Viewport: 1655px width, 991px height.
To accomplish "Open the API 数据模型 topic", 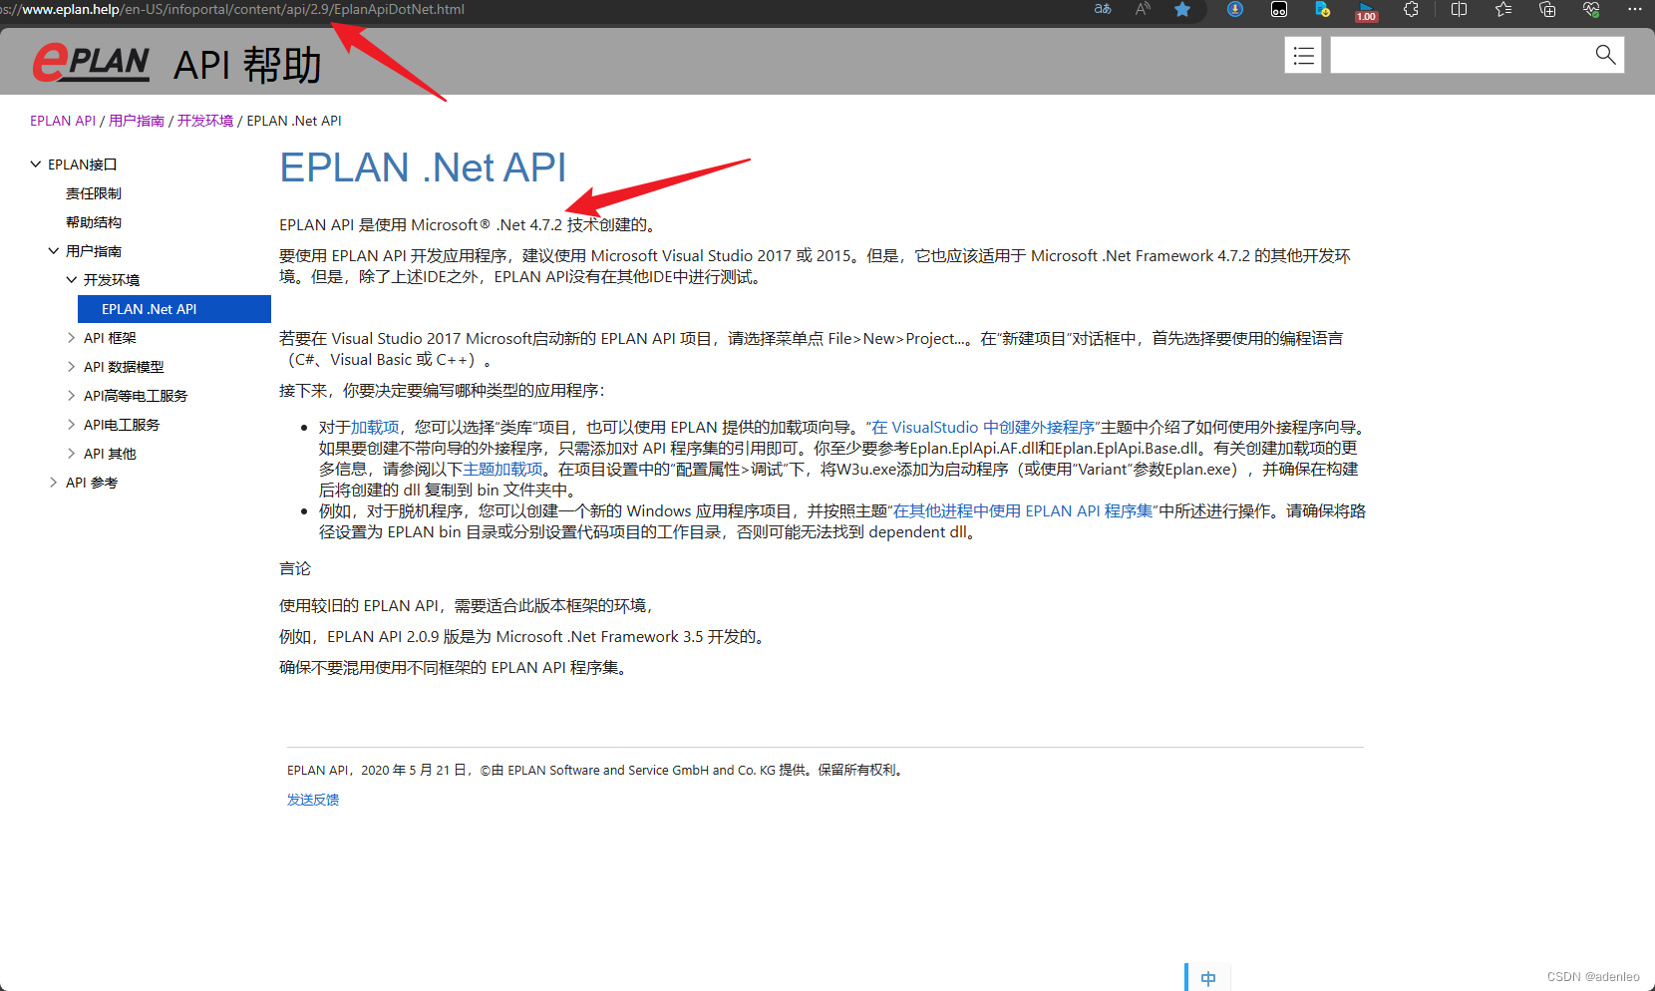I will pos(124,367).
